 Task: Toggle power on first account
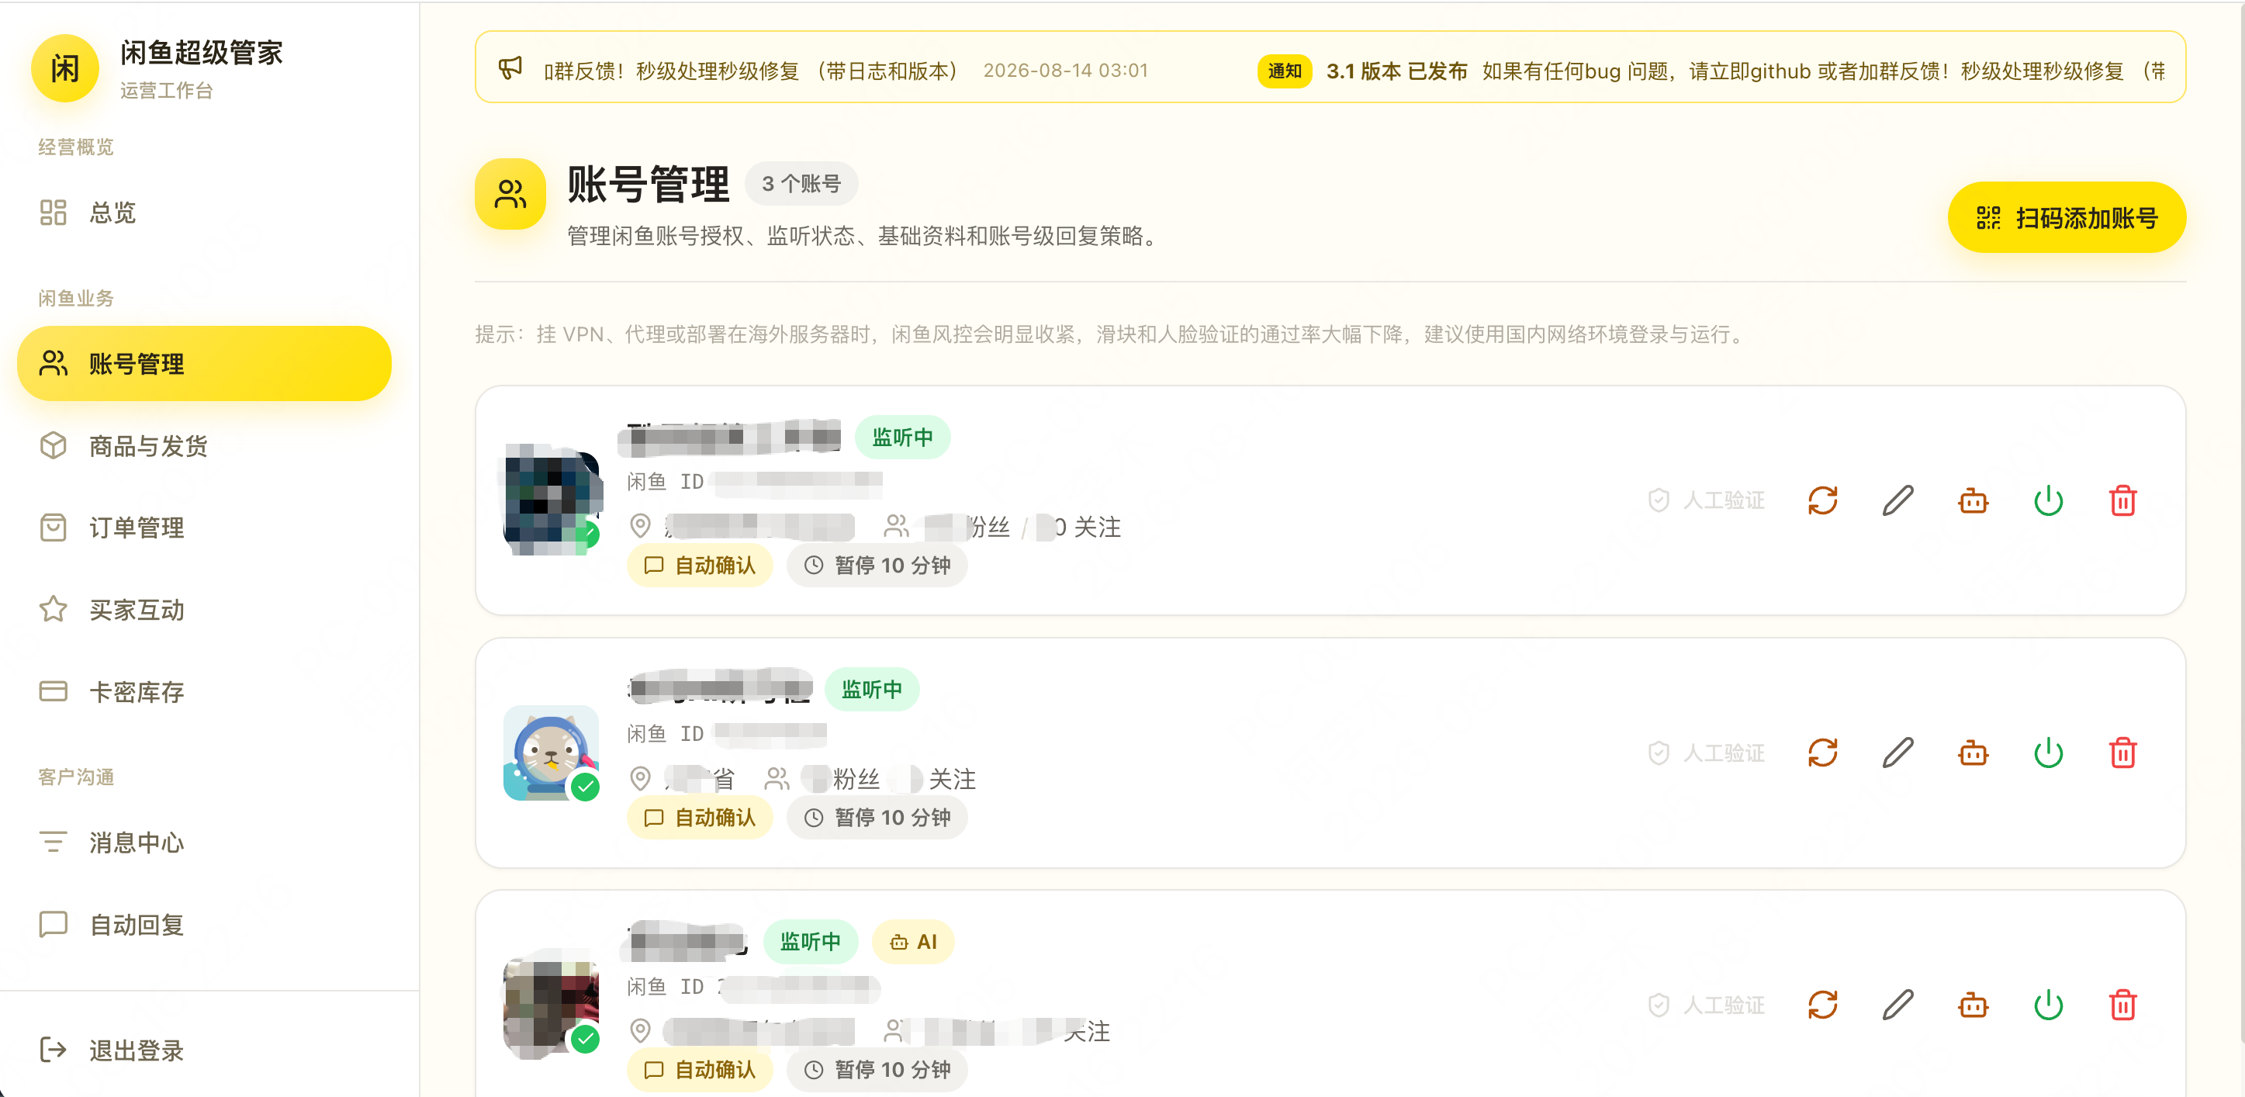coord(2048,501)
